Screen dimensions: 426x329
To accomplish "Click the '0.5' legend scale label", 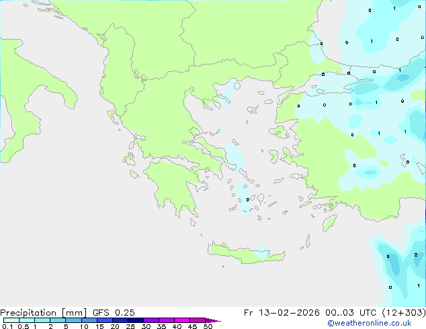I will pyautogui.click(x=24, y=326).
